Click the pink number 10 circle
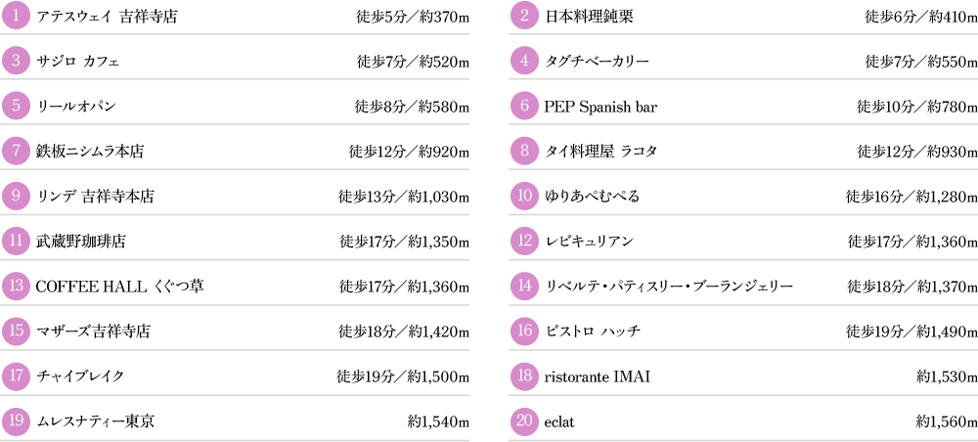The image size is (978, 442). coord(524,197)
